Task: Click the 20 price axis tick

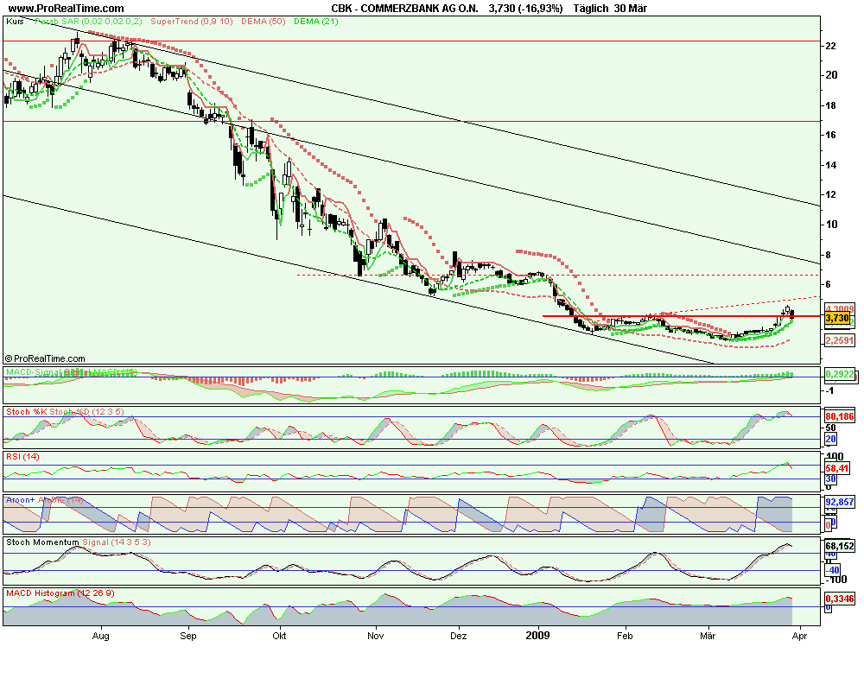Action: (831, 75)
